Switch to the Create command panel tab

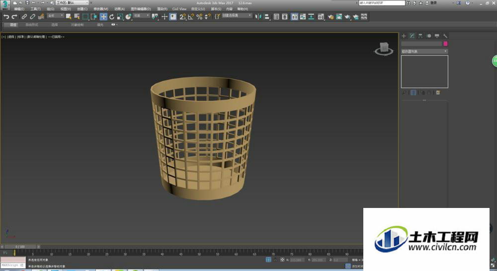404,36
